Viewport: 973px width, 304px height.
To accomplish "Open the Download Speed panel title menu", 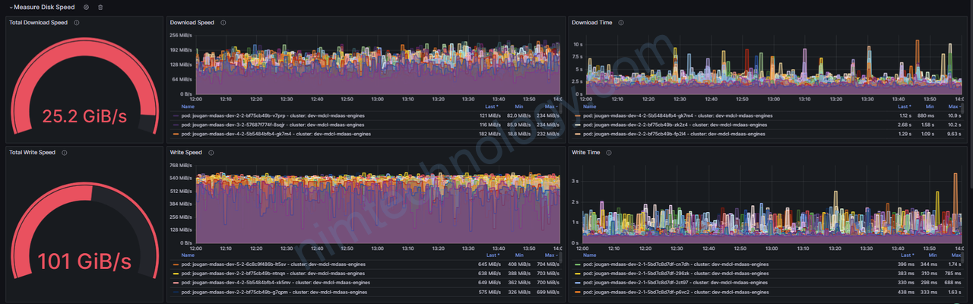I will point(192,23).
